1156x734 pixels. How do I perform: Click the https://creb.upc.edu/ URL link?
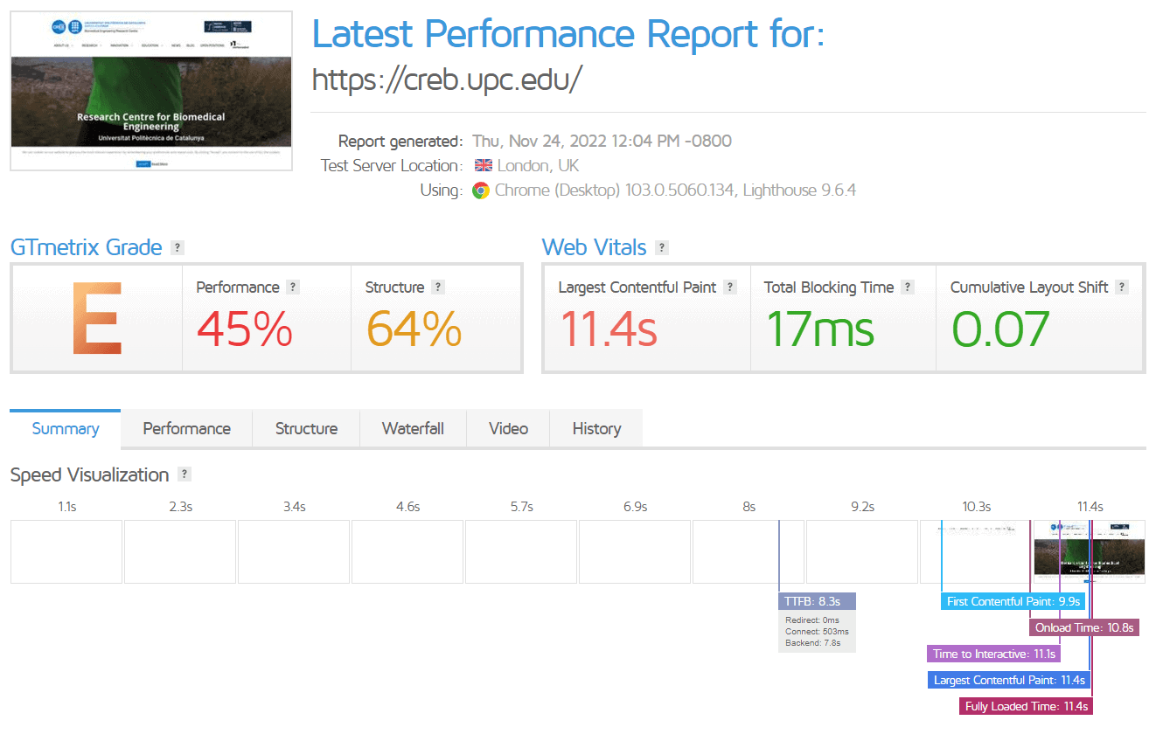pos(447,80)
